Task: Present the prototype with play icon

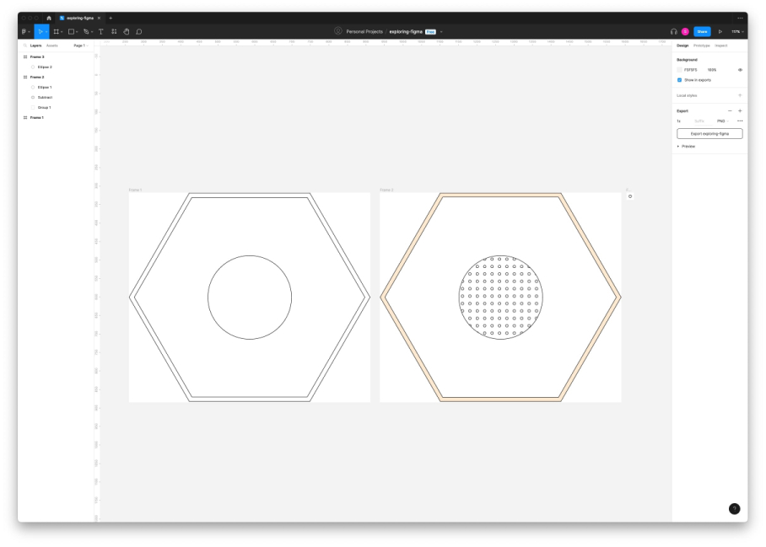Action: (720, 32)
